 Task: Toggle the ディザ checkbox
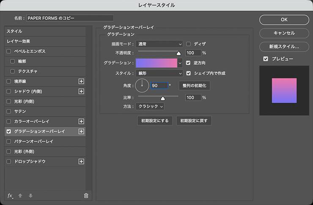click(x=188, y=44)
